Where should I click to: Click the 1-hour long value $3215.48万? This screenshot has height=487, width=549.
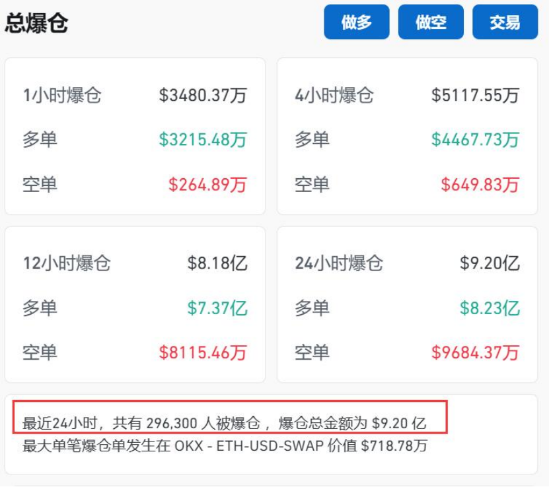pos(203,139)
